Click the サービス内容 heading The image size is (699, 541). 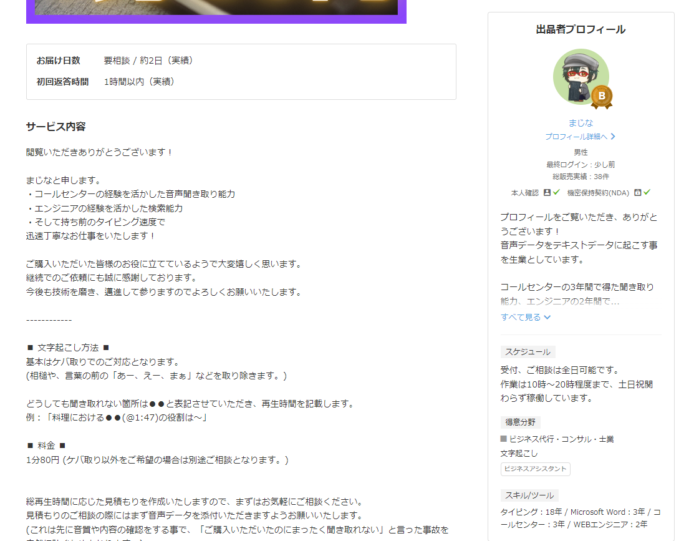coord(55,127)
